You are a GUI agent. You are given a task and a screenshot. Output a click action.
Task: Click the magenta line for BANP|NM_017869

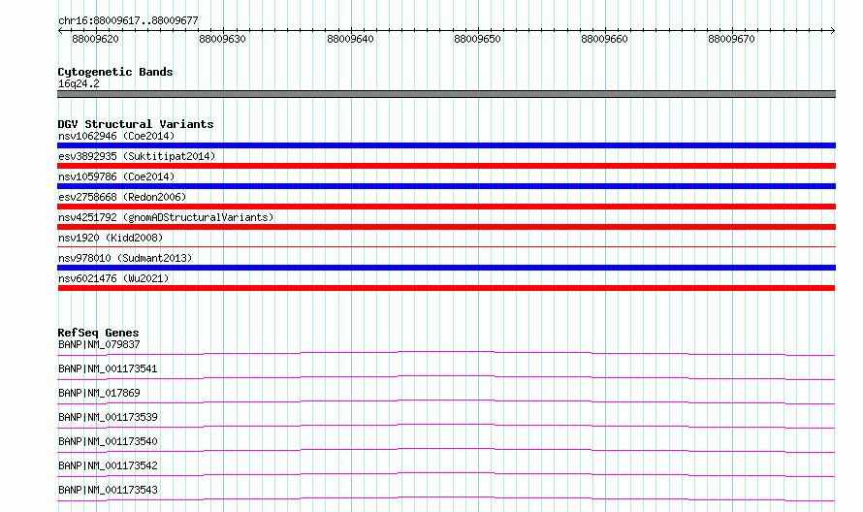click(446, 401)
